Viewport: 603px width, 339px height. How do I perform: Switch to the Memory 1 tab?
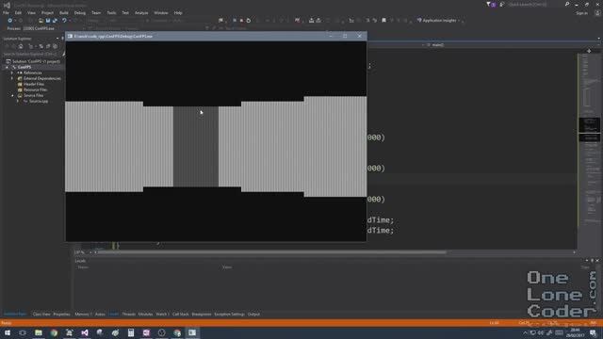(83, 315)
